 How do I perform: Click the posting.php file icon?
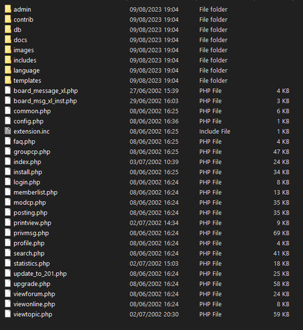tap(8, 213)
